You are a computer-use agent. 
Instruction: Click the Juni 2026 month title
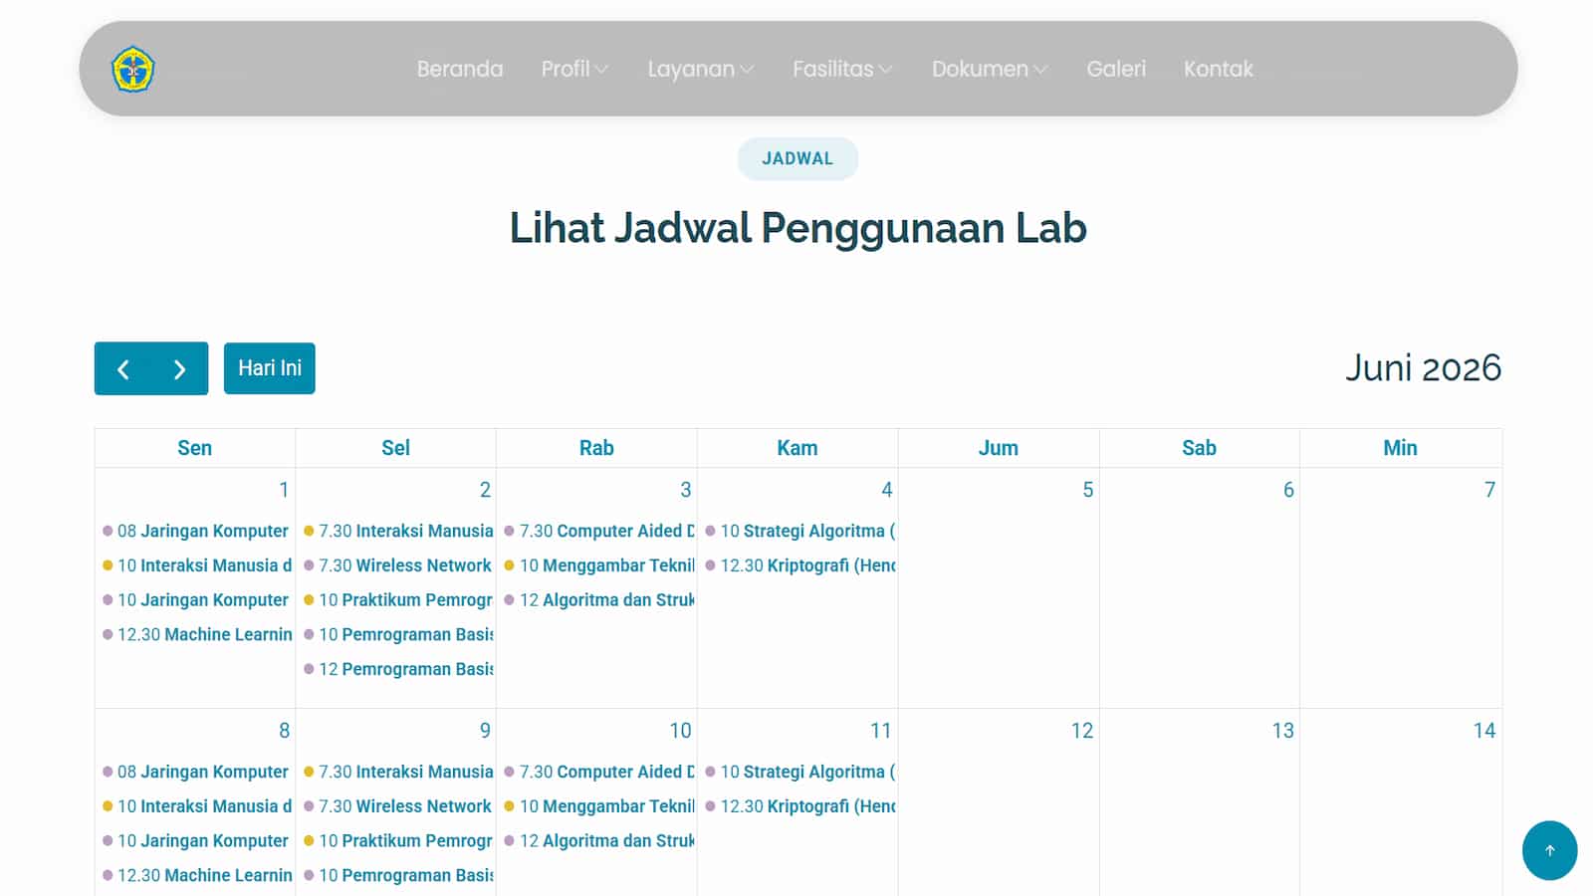pyautogui.click(x=1423, y=368)
